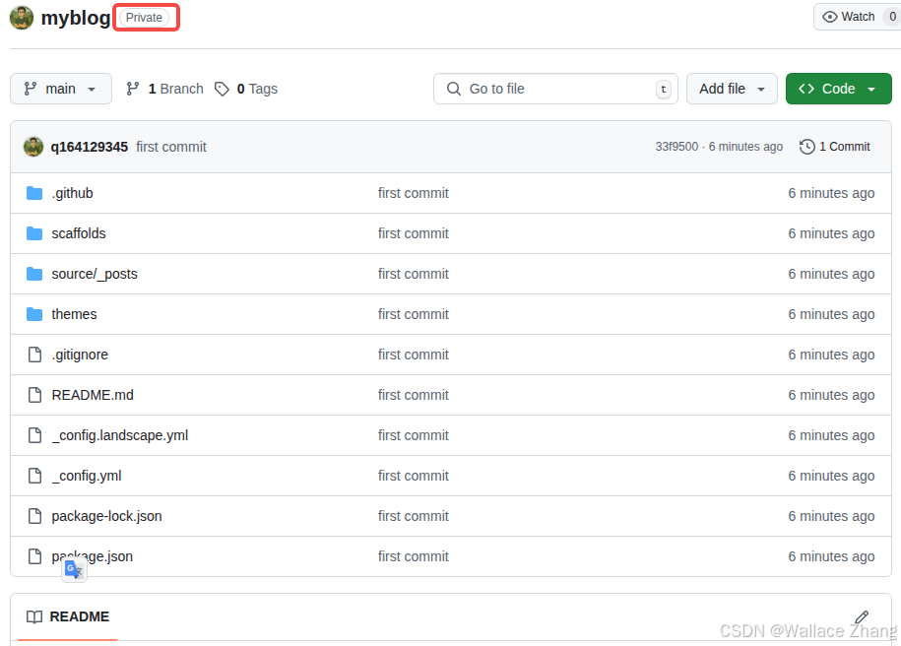Screen dimensions: 901x646
Task: Open the source/_posts folder
Action: tap(95, 274)
